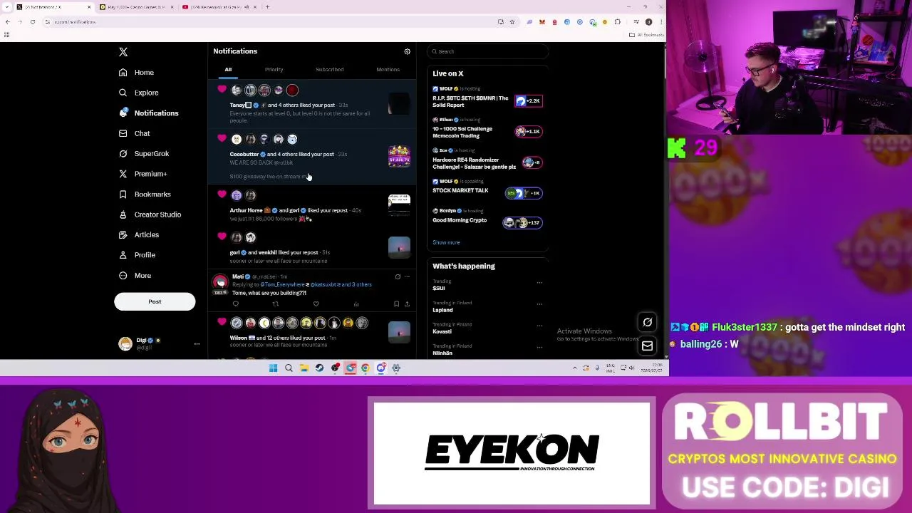Open notification settings gear icon

[407, 51]
